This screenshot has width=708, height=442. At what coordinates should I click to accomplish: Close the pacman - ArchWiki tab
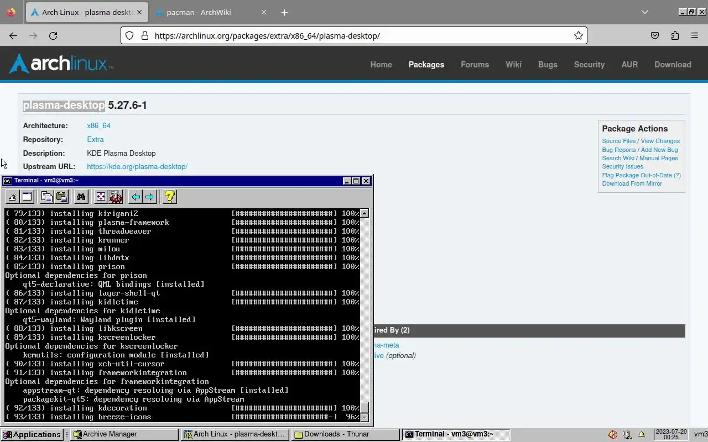click(x=264, y=12)
